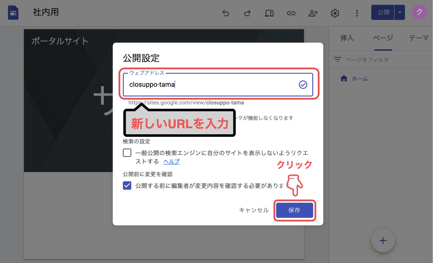
Task: Open the three-dot more options menu
Action: click(x=357, y=13)
